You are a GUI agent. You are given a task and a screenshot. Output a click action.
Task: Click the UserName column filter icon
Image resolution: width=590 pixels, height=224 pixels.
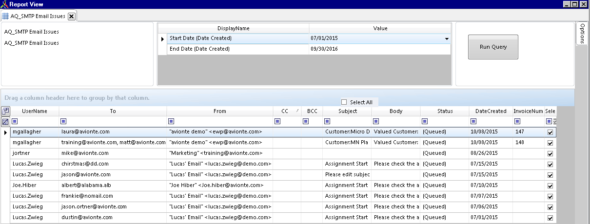click(x=15, y=121)
